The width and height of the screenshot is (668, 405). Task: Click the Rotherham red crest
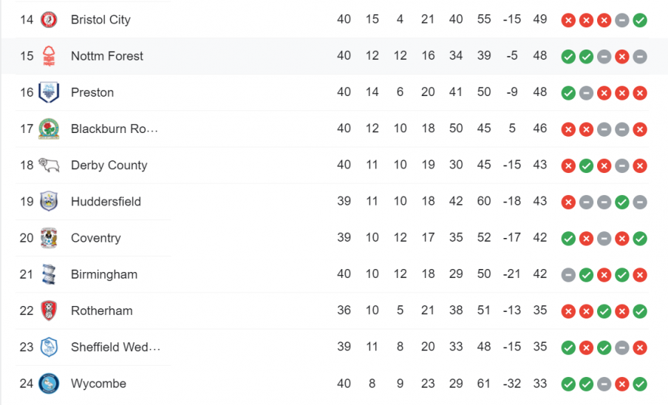coord(49,310)
